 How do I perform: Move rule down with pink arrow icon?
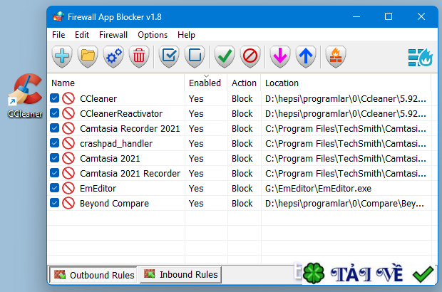tap(280, 56)
